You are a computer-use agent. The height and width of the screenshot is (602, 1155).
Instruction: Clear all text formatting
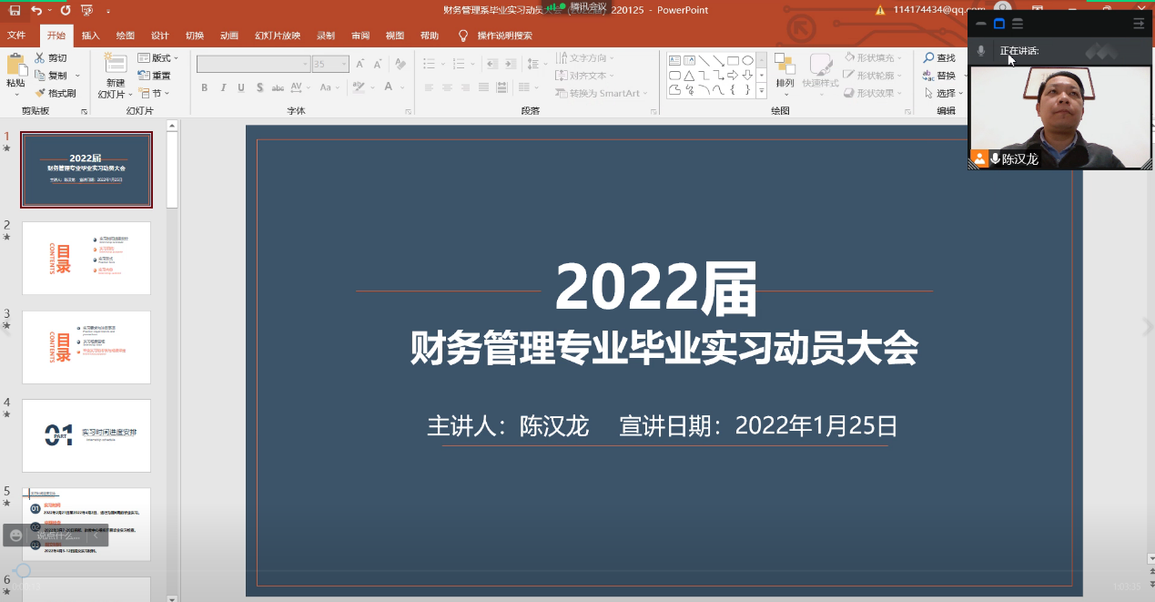400,64
